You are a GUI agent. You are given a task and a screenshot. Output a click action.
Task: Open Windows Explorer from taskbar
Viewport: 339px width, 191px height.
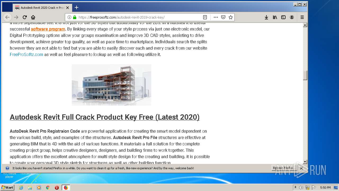point(30,188)
